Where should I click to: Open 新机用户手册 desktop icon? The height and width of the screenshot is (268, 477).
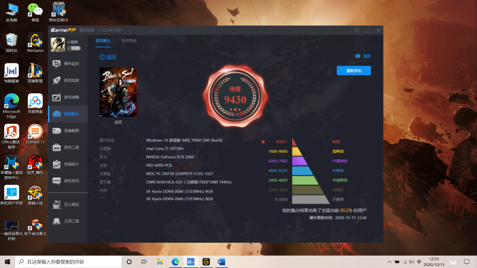click(11, 195)
